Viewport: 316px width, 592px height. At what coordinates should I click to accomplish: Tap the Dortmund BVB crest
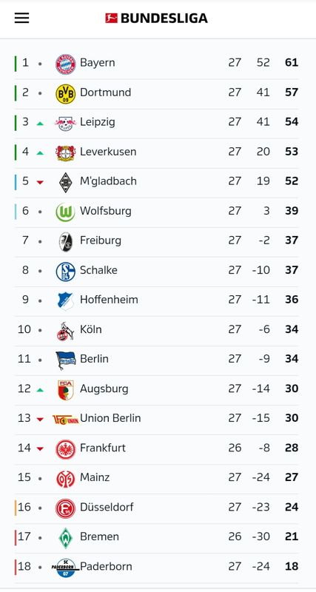coord(66,94)
